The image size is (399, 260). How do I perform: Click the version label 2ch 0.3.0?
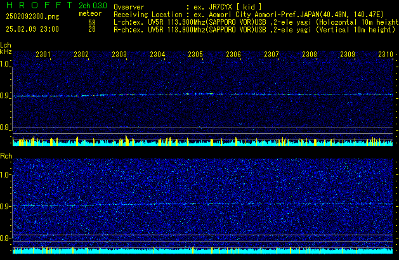(93, 6)
